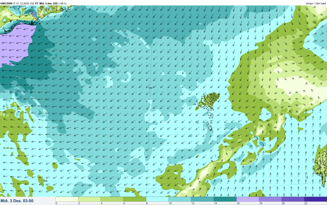Click the yellow 27 wind maximum marker
The width and height of the screenshot is (327, 205).
[x=34, y=19]
